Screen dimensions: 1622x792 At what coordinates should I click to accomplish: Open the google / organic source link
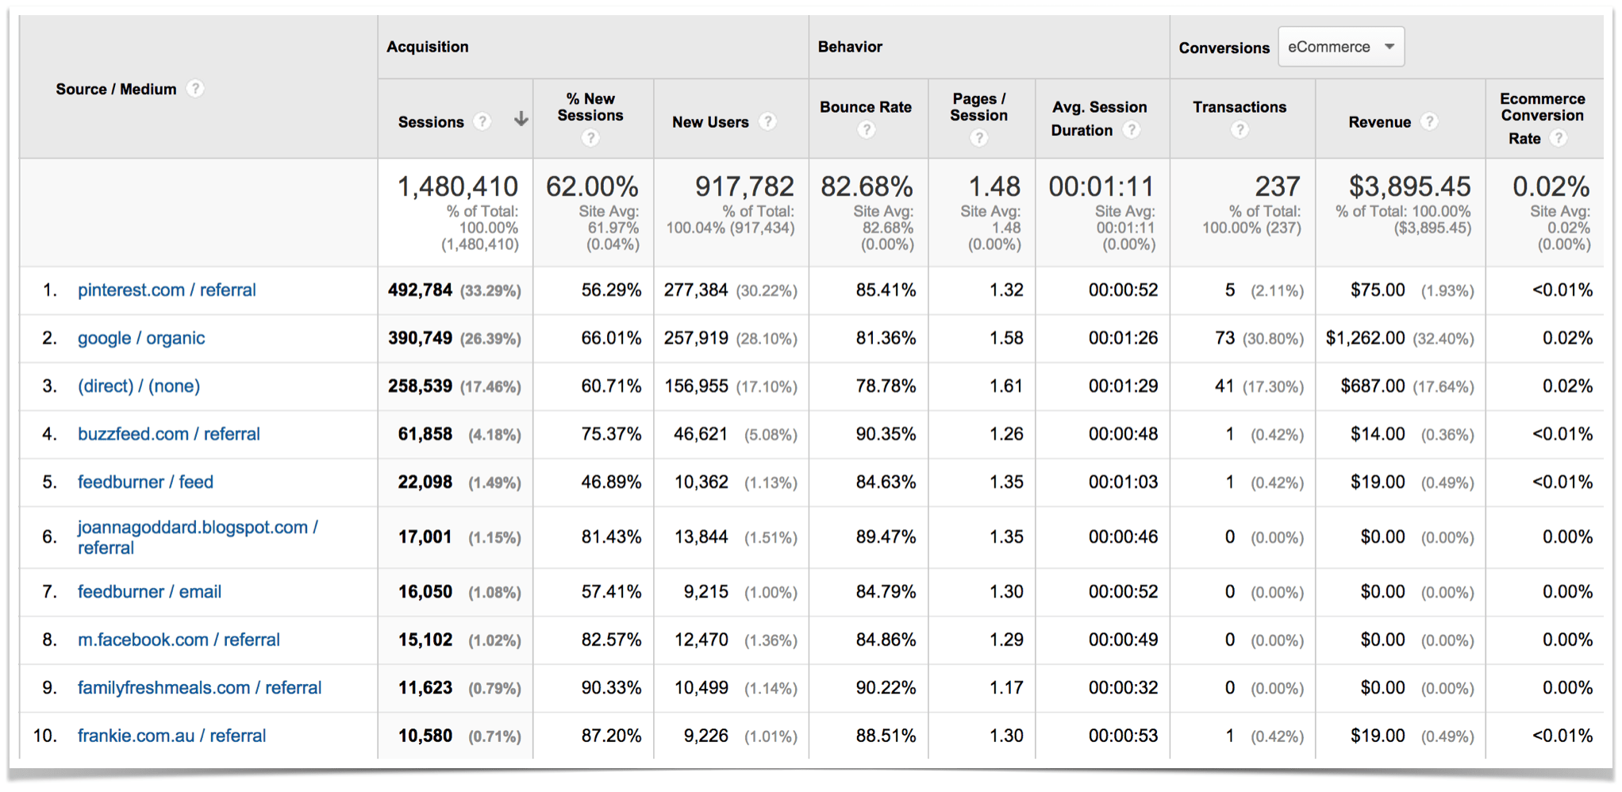coord(140,338)
